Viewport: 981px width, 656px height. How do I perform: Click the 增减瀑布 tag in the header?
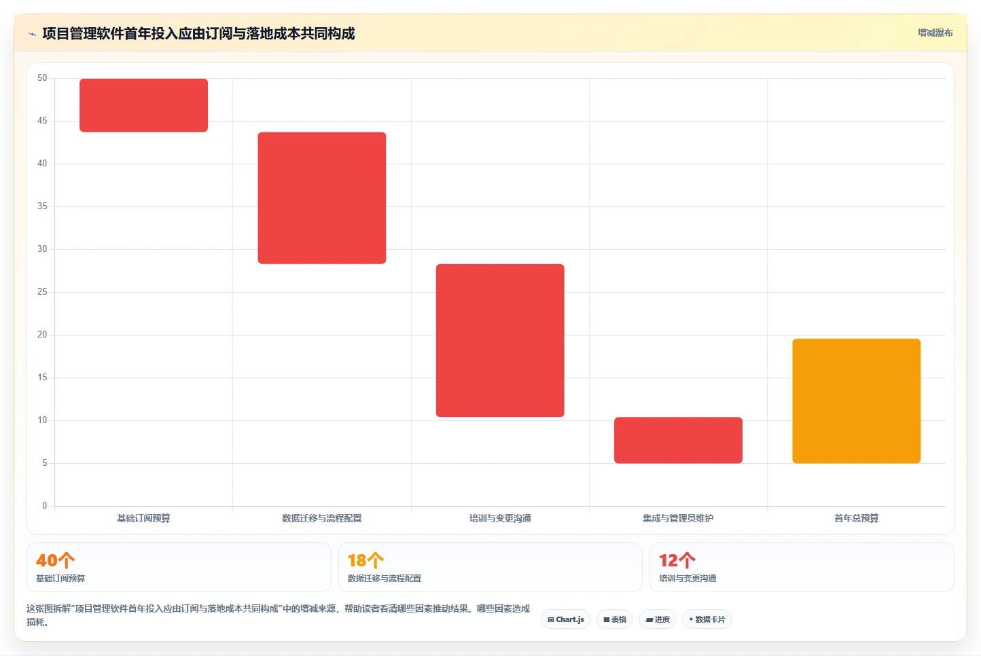click(935, 33)
